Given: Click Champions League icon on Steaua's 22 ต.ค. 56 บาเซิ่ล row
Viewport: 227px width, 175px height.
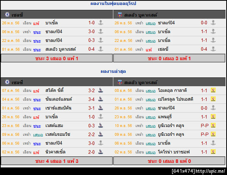Looking at the screenshot, I should [213, 40].
